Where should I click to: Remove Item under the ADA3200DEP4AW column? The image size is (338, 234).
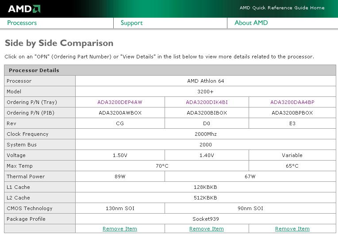click(x=120, y=229)
